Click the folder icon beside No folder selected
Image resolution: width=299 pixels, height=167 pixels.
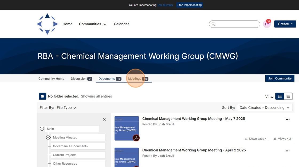[42, 96]
